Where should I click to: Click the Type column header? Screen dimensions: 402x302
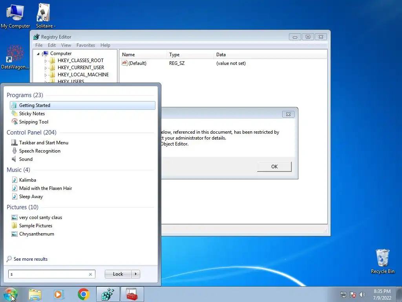190,55
